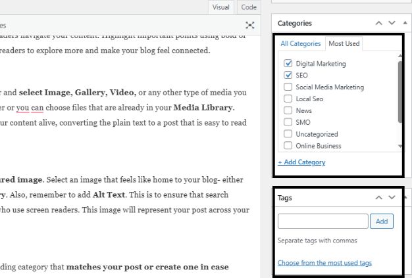Click the category list scrollbar thumb
Screen dimensions: 412x278
click(400, 92)
